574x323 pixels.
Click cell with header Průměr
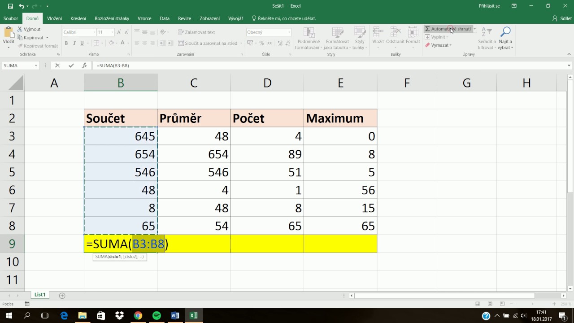point(194,118)
